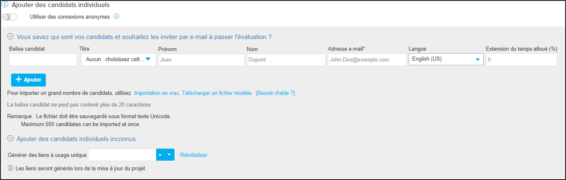Click the Extension du temps alloué field
566x180 pixels.
(521, 59)
